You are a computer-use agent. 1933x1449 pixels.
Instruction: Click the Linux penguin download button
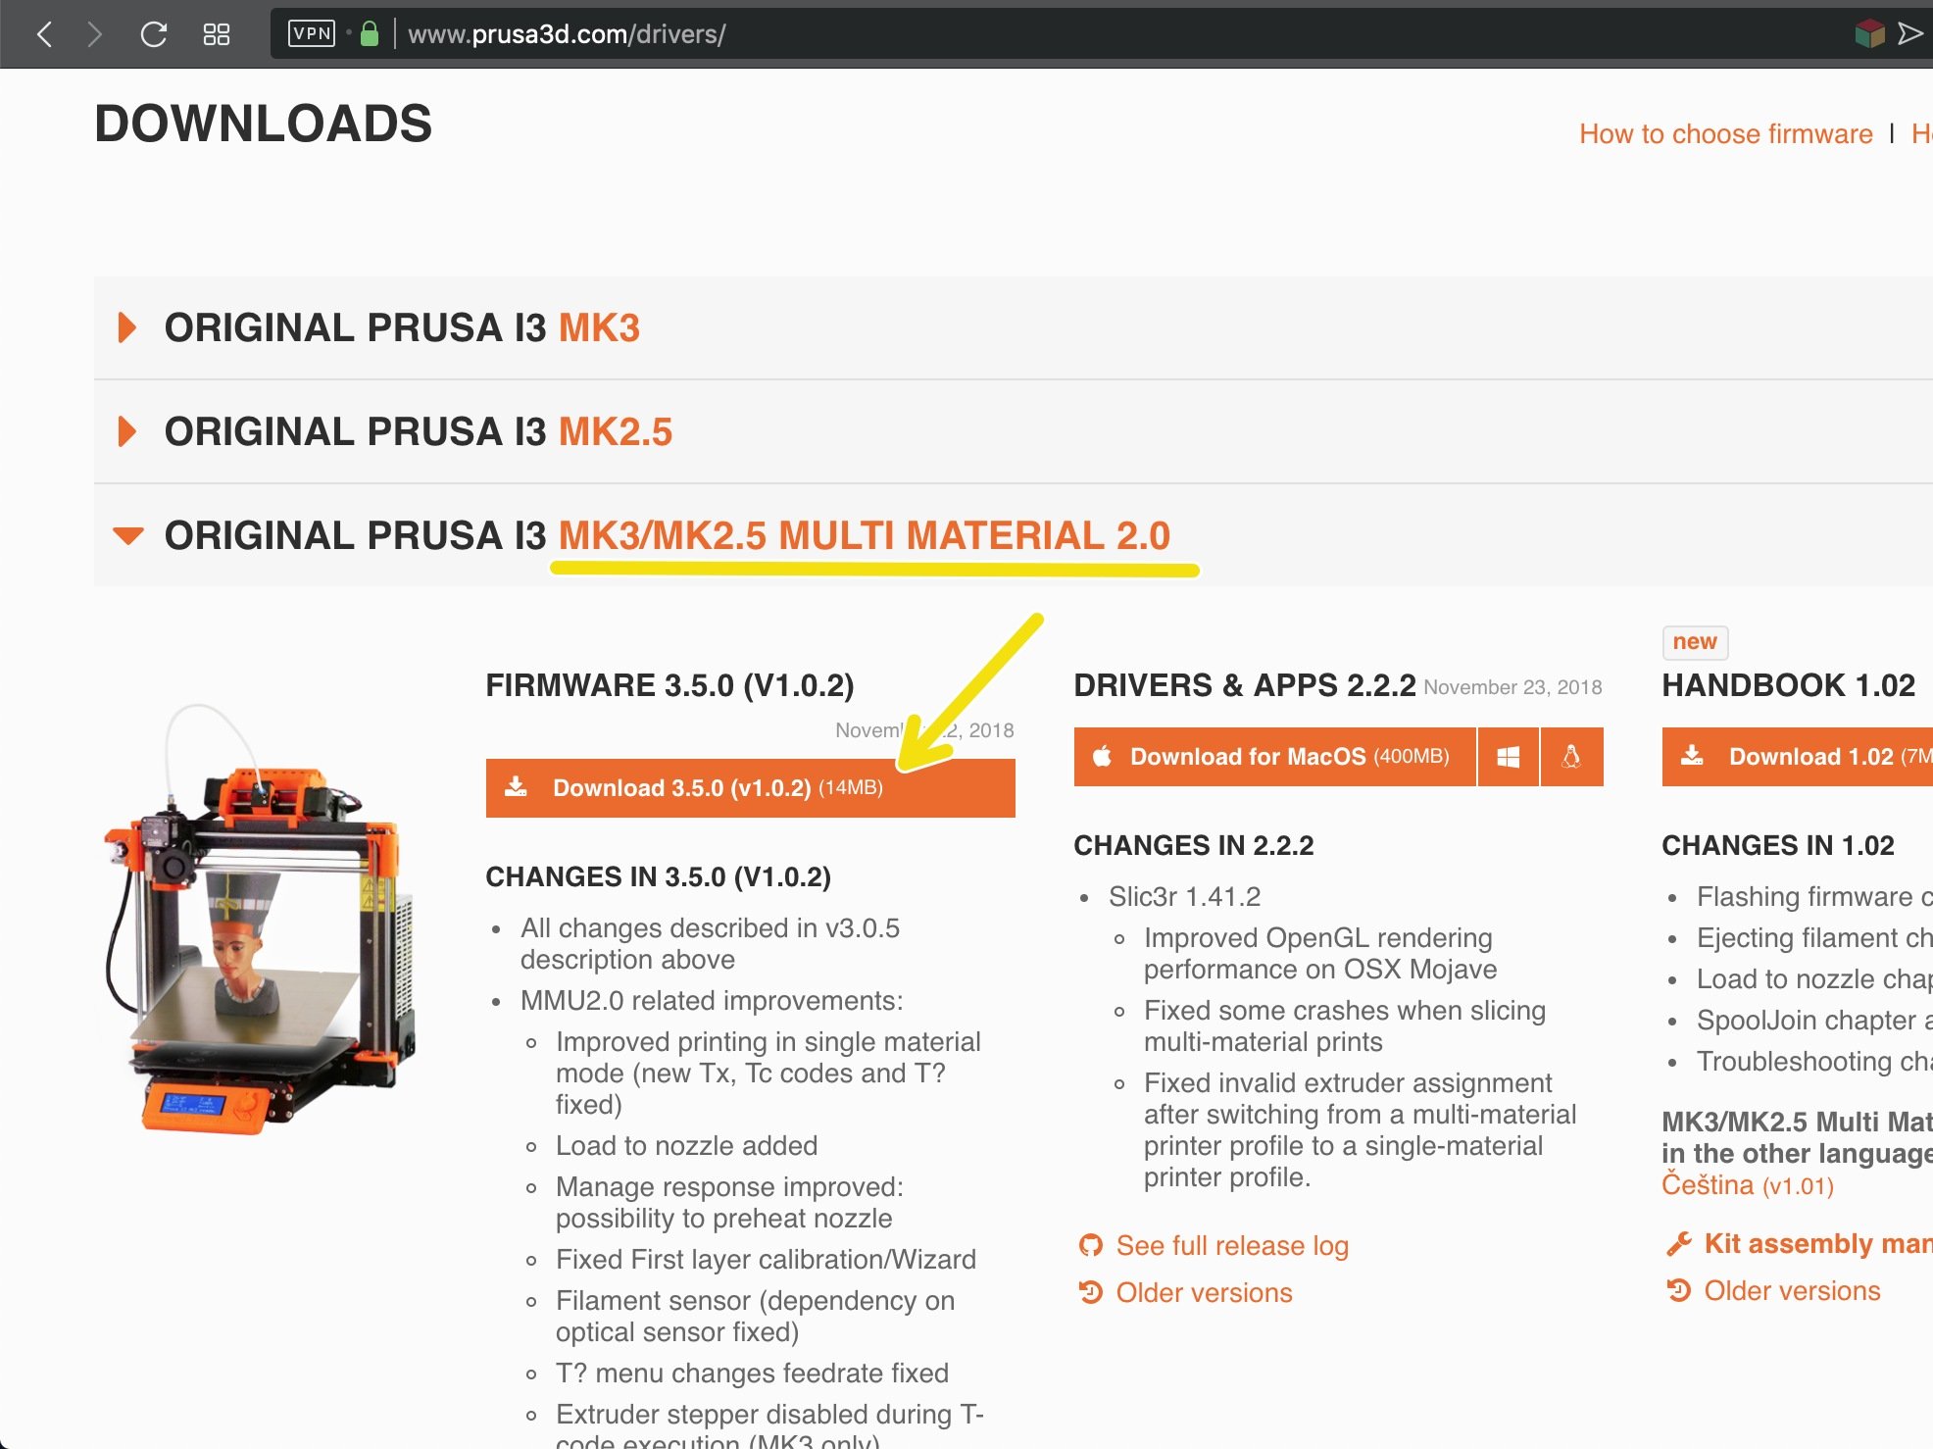tap(1571, 757)
